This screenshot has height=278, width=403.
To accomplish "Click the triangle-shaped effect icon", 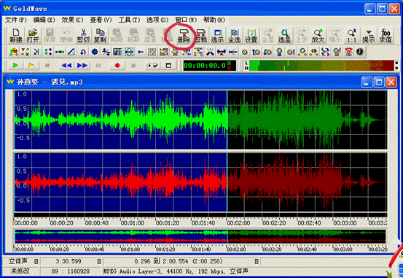I will tap(71, 52).
